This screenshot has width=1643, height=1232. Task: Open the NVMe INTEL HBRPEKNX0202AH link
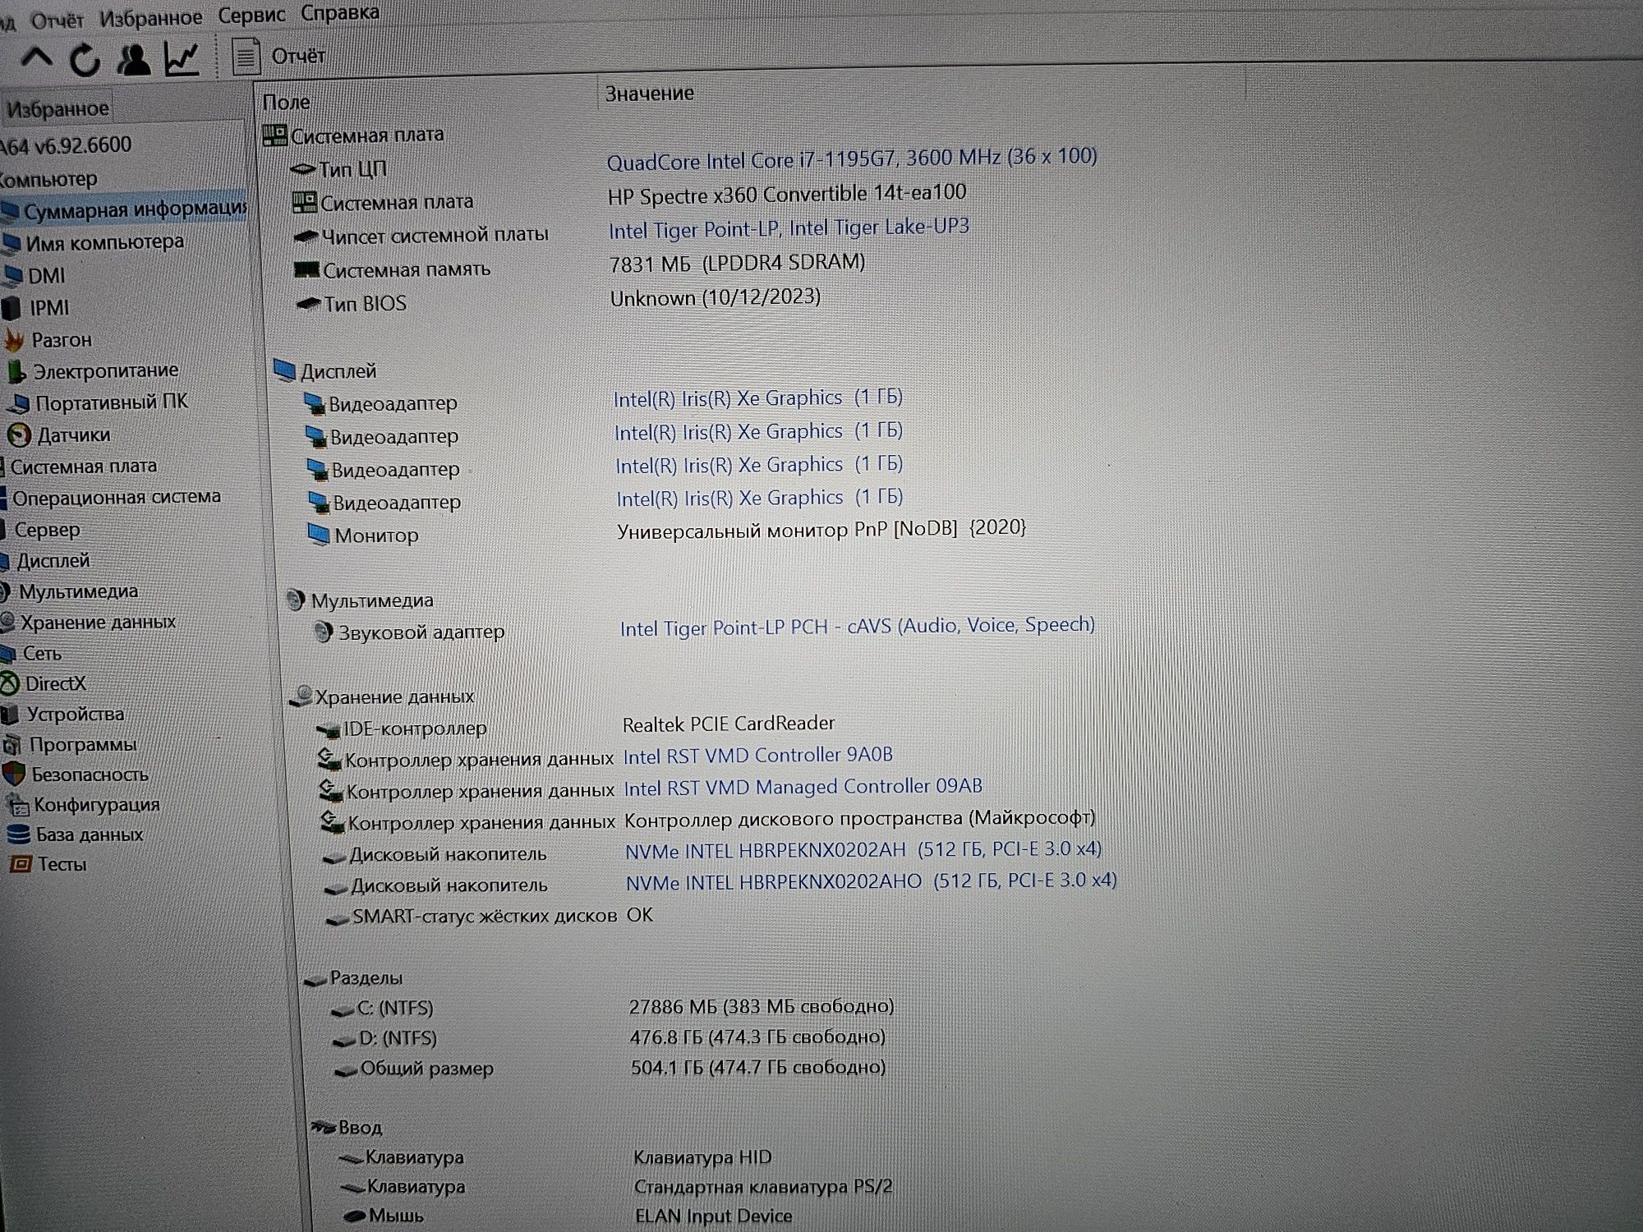coord(863,850)
